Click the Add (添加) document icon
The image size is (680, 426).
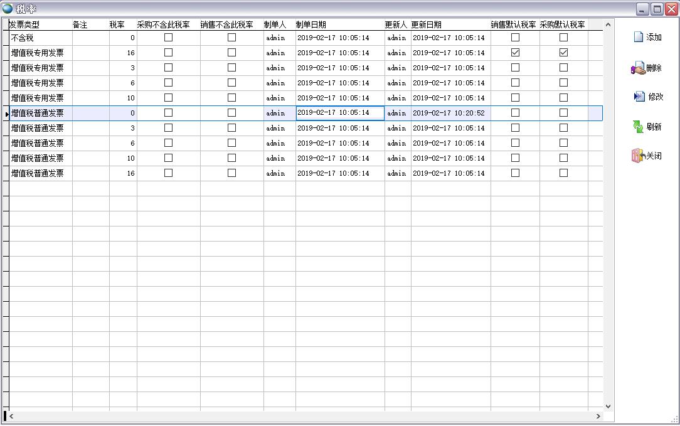(639, 37)
